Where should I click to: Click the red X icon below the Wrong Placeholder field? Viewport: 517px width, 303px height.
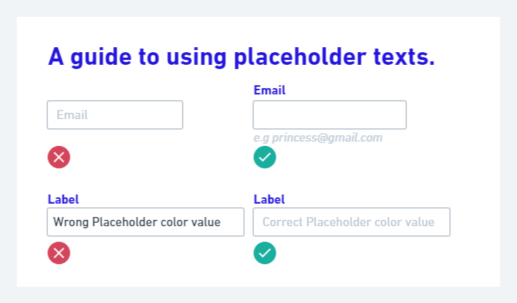(59, 252)
